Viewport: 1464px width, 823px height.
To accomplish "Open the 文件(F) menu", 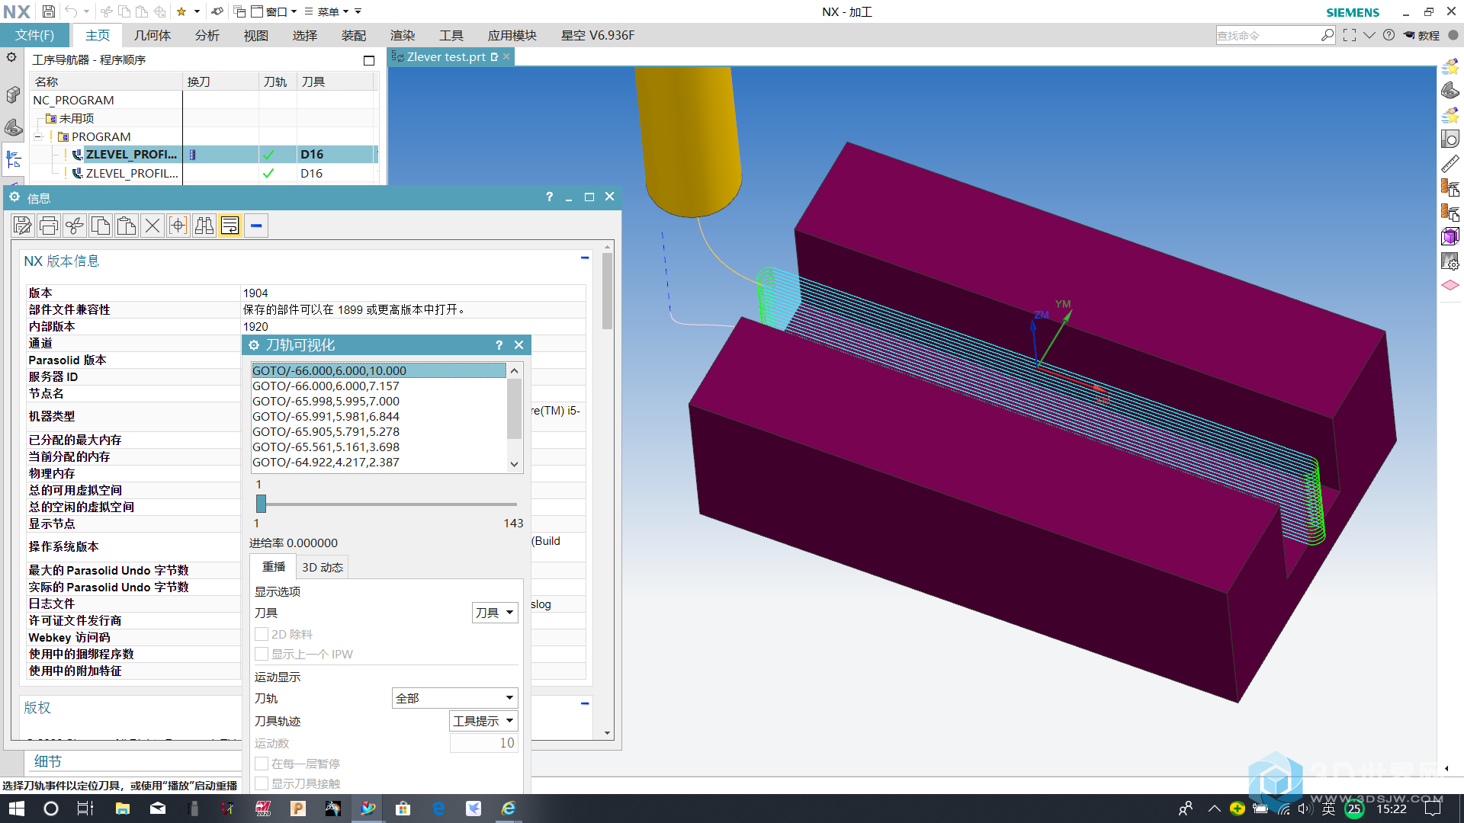I will click(35, 35).
